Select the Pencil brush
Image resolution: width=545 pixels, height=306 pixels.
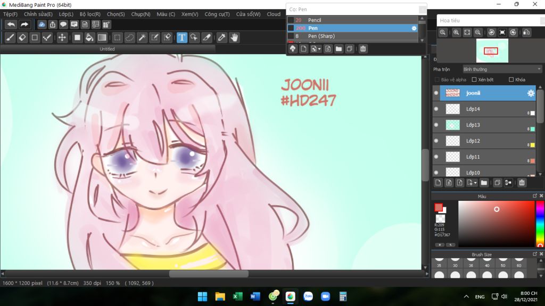coord(353,20)
